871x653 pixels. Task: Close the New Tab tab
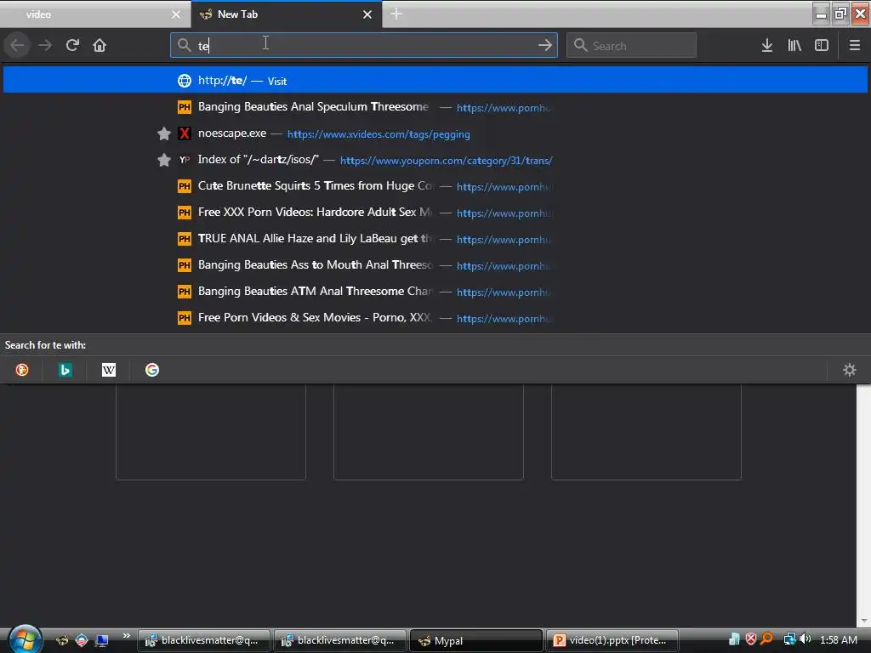coord(367,14)
